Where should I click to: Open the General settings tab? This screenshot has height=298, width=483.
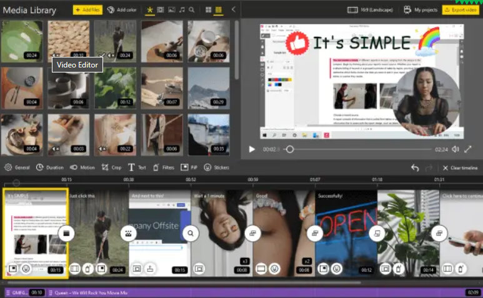pos(17,167)
